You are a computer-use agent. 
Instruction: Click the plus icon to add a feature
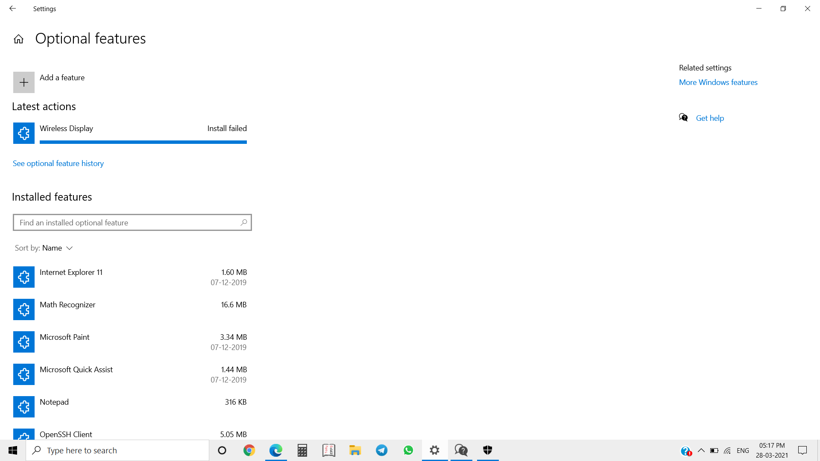(x=24, y=82)
